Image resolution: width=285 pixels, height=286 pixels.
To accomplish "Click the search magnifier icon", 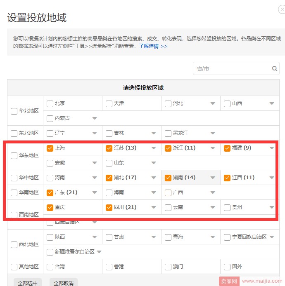I will [x=274, y=68].
